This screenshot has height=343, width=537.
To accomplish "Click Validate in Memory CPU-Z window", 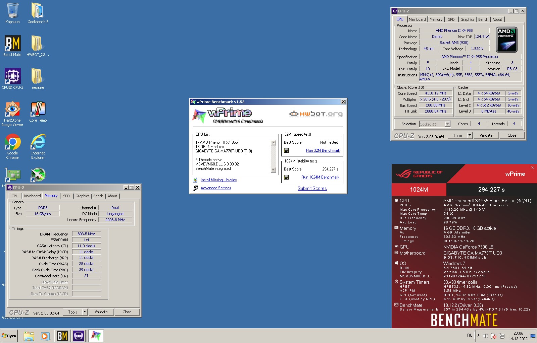I will point(101,312).
